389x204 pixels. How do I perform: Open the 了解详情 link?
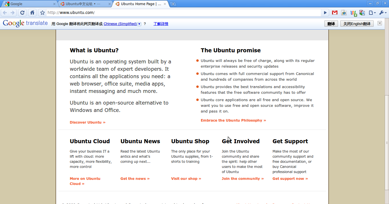coord(161,24)
